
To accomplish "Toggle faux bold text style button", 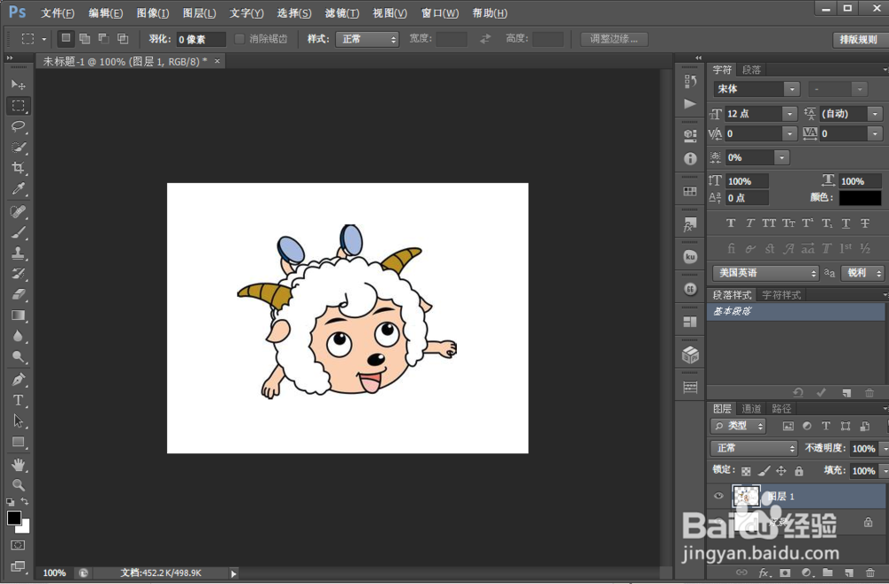I will tap(731, 223).
